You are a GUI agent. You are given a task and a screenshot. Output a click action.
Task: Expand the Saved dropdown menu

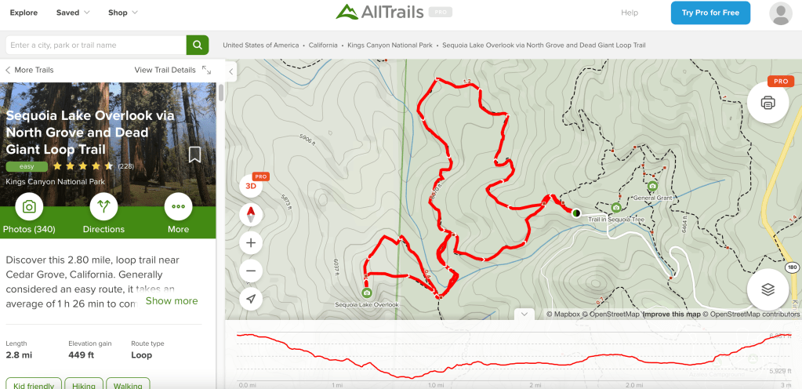73,13
